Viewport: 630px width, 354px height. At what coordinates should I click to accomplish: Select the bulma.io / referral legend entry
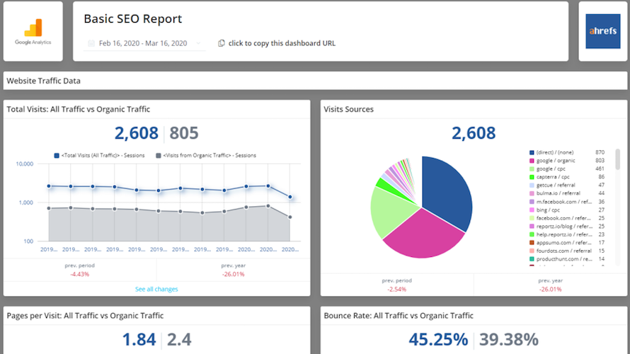click(x=566, y=193)
